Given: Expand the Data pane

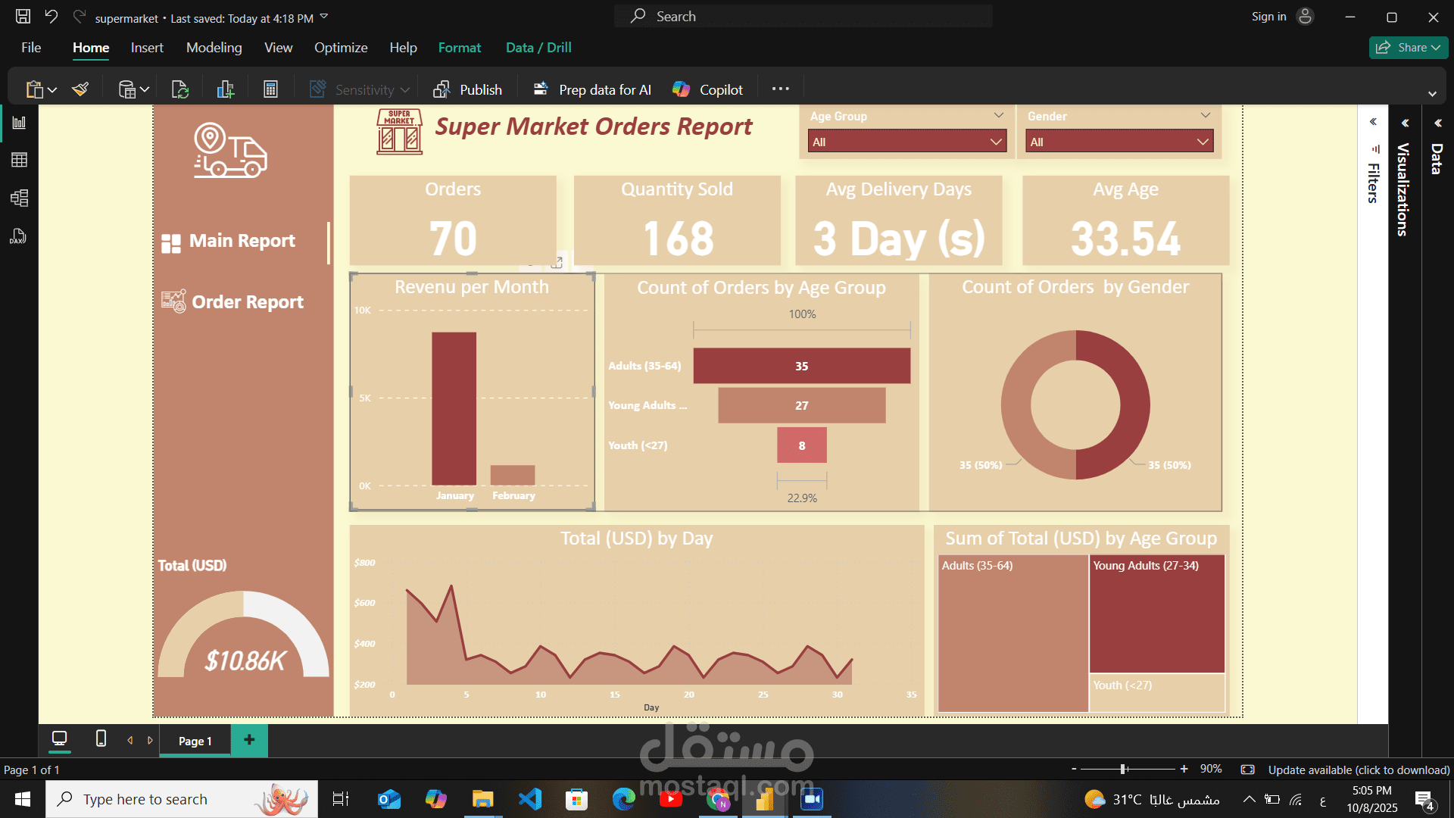Looking at the screenshot, I should click(1437, 123).
